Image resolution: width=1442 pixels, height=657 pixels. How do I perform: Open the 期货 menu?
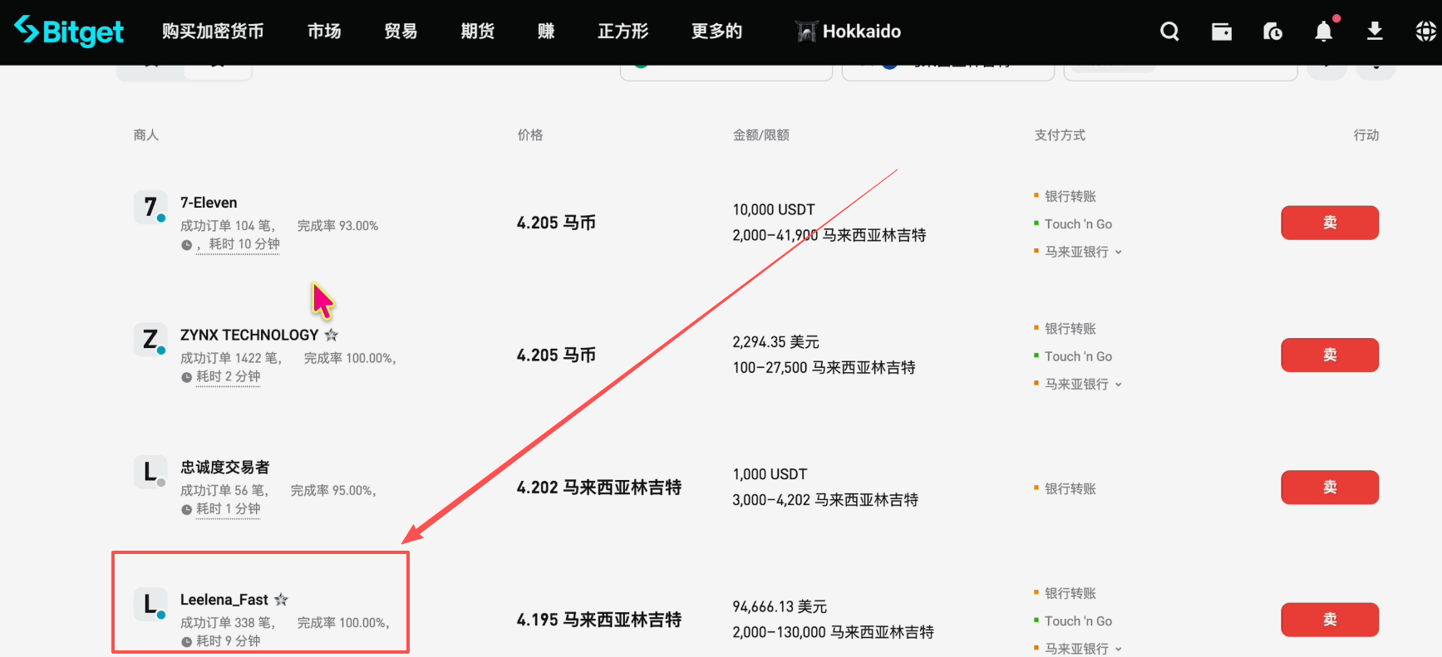point(477,32)
